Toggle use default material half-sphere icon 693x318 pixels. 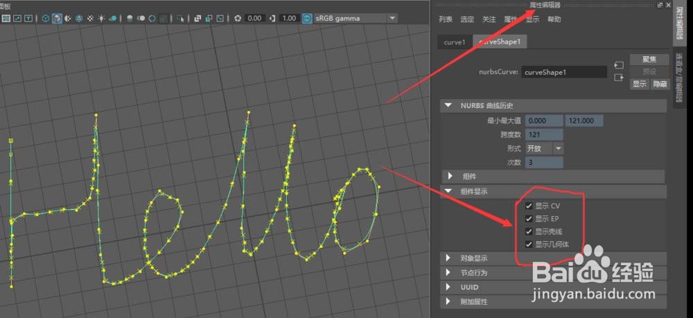68,19
